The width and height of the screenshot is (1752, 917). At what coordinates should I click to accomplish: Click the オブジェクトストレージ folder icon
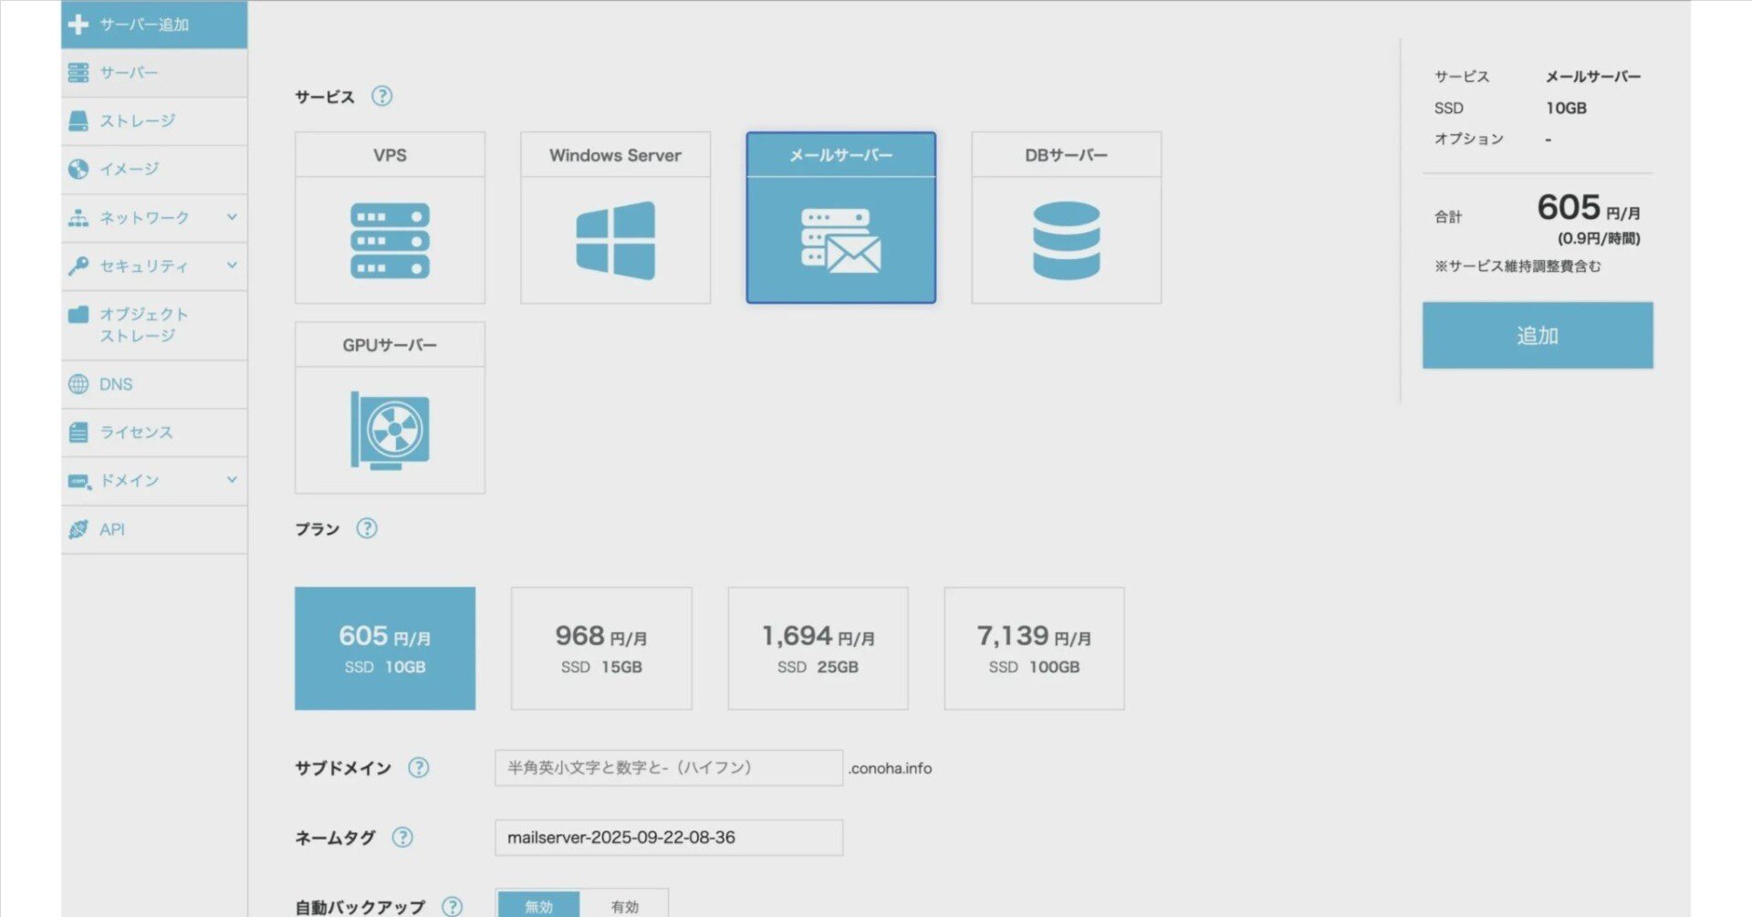[78, 315]
